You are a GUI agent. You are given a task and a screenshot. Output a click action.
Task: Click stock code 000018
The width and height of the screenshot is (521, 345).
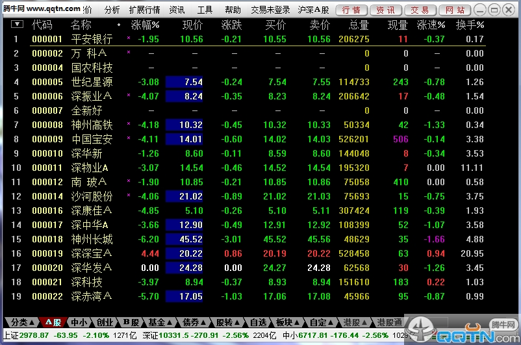point(47,239)
